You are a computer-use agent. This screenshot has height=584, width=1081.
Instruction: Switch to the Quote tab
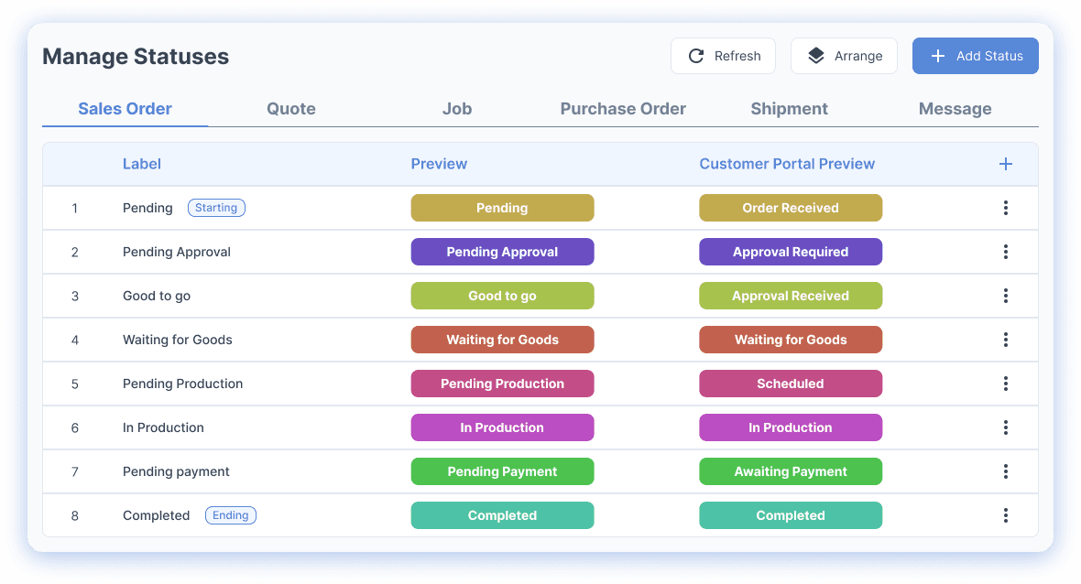point(290,108)
